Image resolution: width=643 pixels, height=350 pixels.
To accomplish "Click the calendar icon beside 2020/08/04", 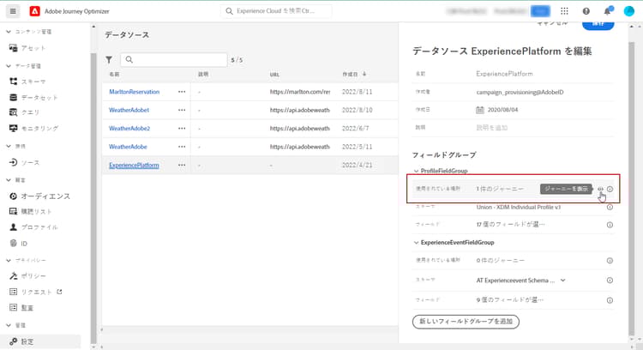I will tap(480, 110).
